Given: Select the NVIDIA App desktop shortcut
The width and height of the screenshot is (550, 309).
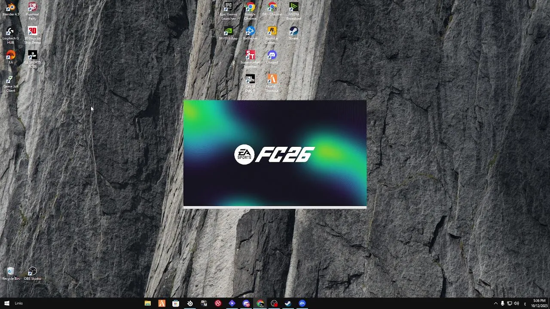Looking at the screenshot, I should coord(228,33).
